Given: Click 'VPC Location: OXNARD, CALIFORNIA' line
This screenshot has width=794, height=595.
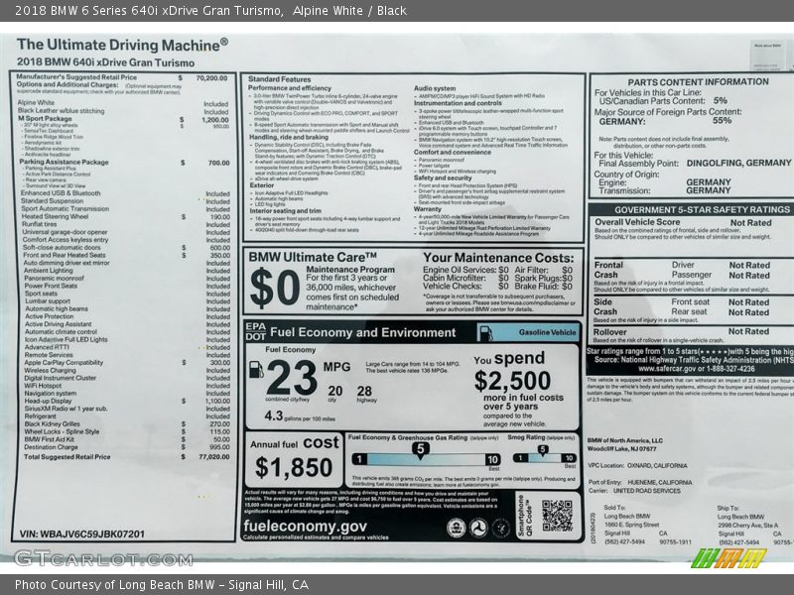Looking at the screenshot, I should pyautogui.click(x=637, y=465).
